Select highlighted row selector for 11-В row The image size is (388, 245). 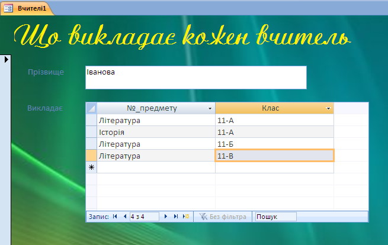(x=91, y=156)
